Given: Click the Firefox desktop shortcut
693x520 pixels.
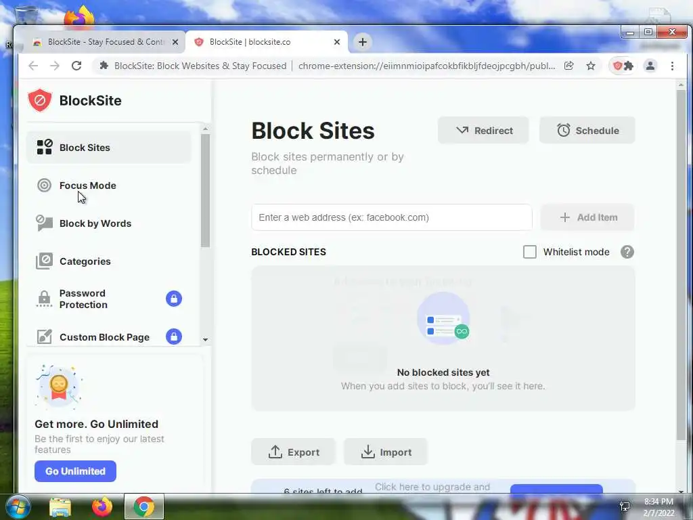Looking at the screenshot, I should 79,16.
